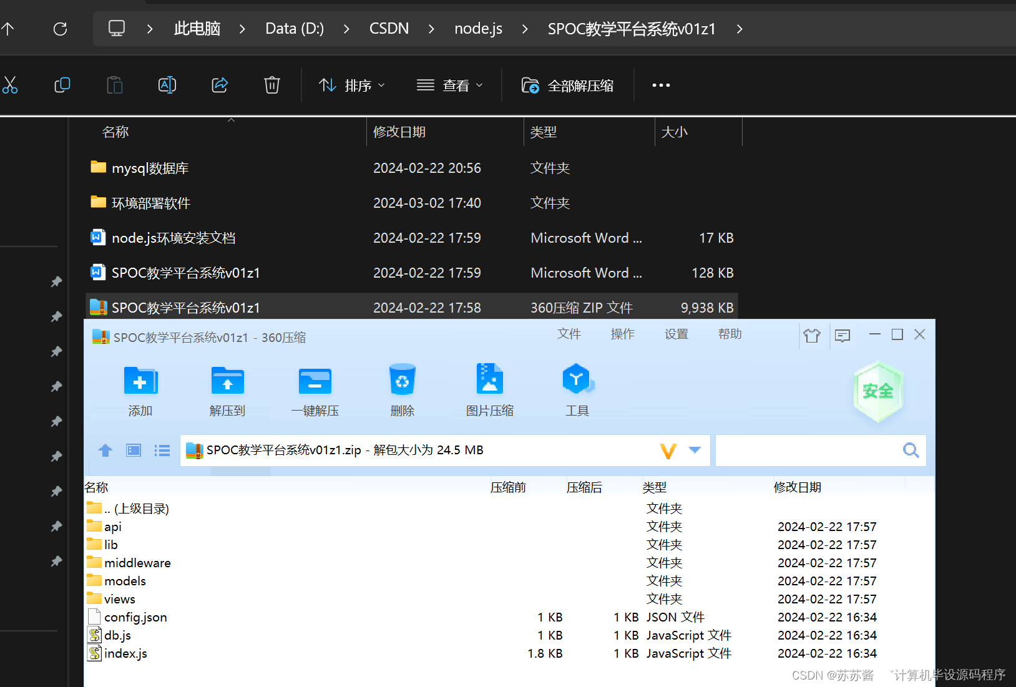Switch archive view to list mode
The width and height of the screenshot is (1016, 687).
[162, 450]
